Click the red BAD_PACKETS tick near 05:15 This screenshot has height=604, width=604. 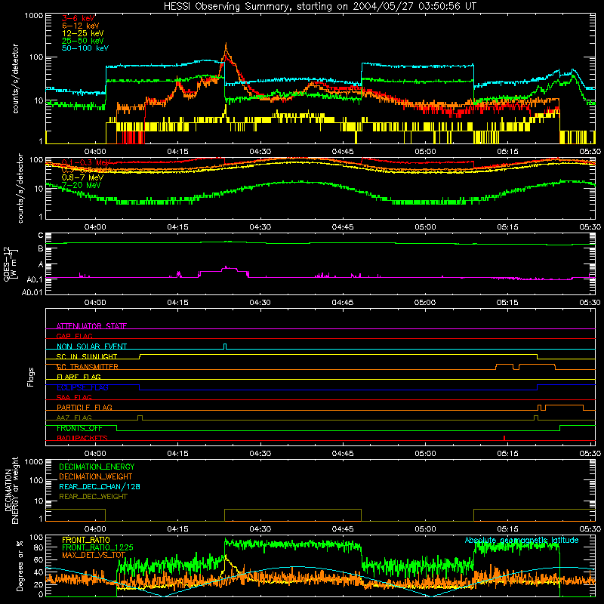pos(504,438)
